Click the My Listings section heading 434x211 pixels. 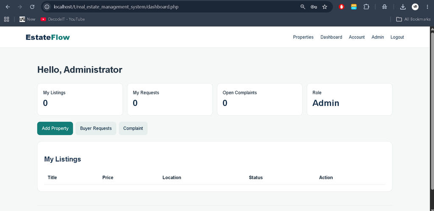tap(63, 159)
